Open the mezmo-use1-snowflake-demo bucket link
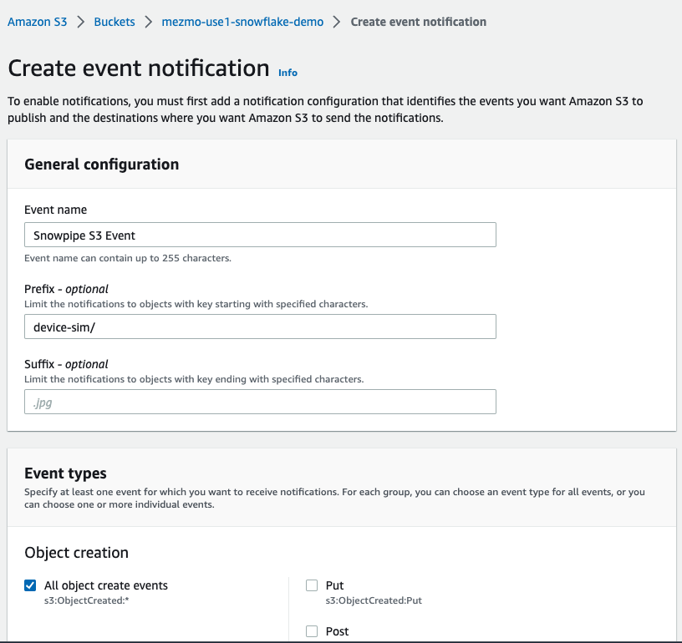 242,22
